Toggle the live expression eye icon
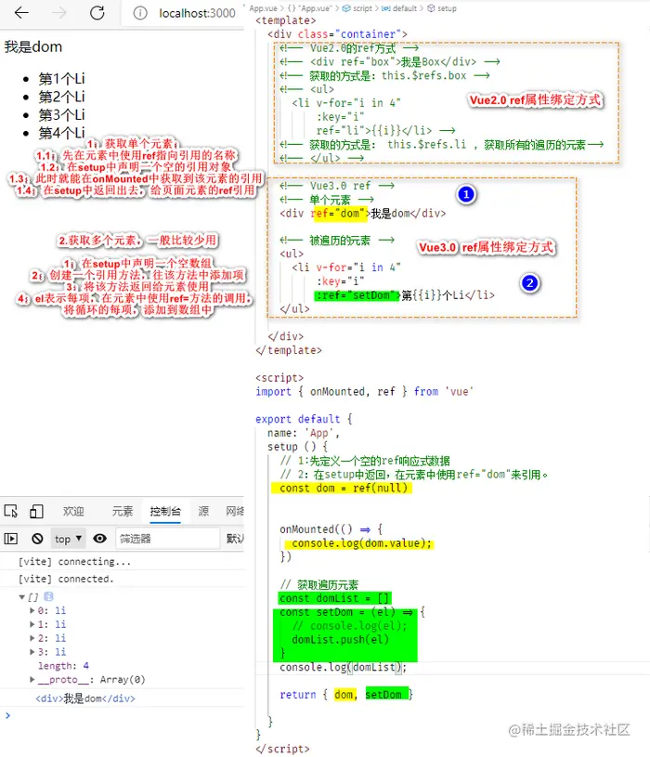This screenshot has width=650, height=757. (x=100, y=539)
